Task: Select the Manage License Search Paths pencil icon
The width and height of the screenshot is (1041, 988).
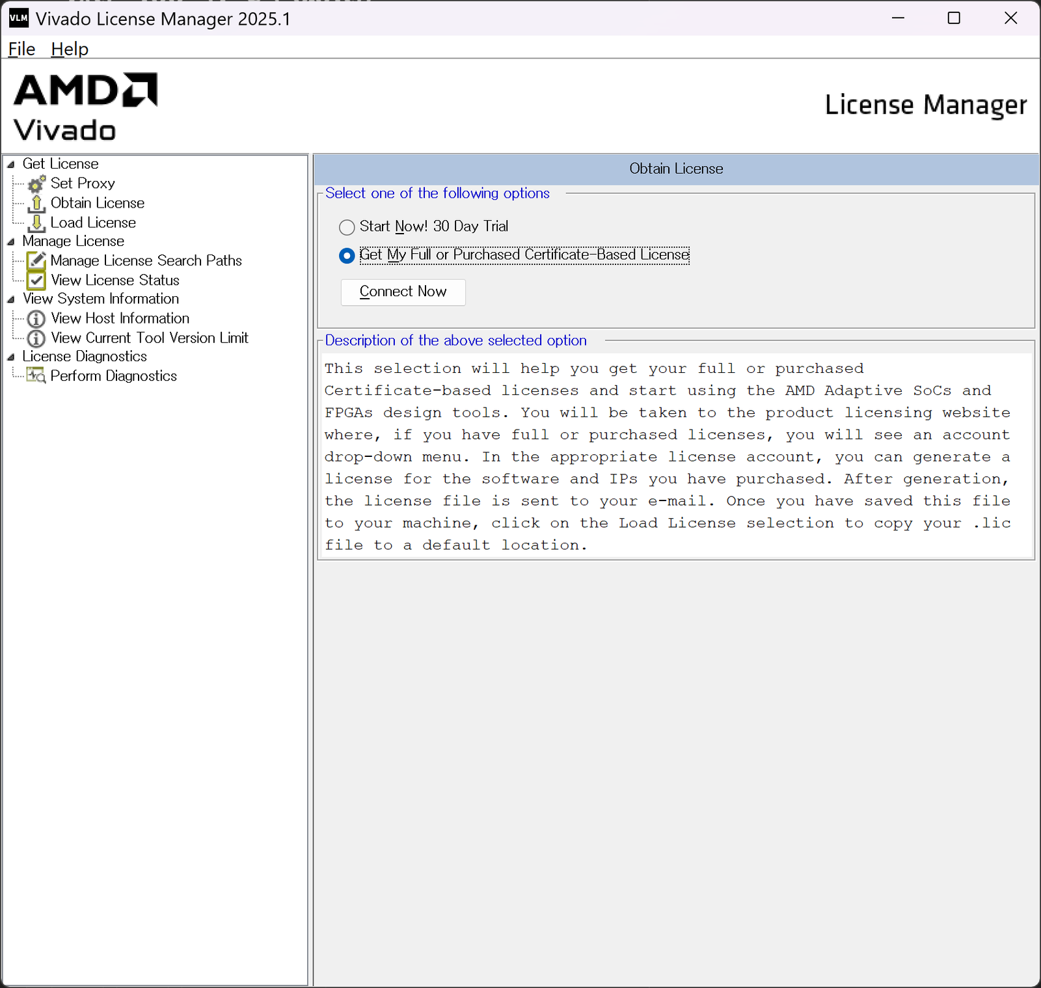Action: [x=36, y=260]
